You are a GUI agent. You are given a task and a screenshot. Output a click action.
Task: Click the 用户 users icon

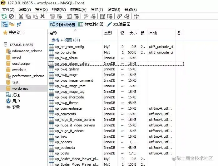click(8, 101)
